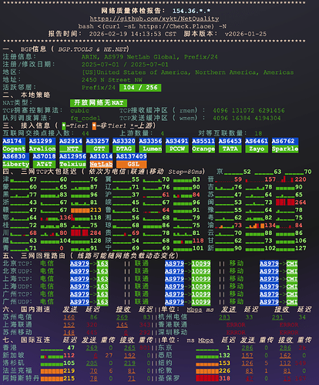Click the AS3491 PCCW badge
This screenshot has width=319, height=385.
point(177,145)
